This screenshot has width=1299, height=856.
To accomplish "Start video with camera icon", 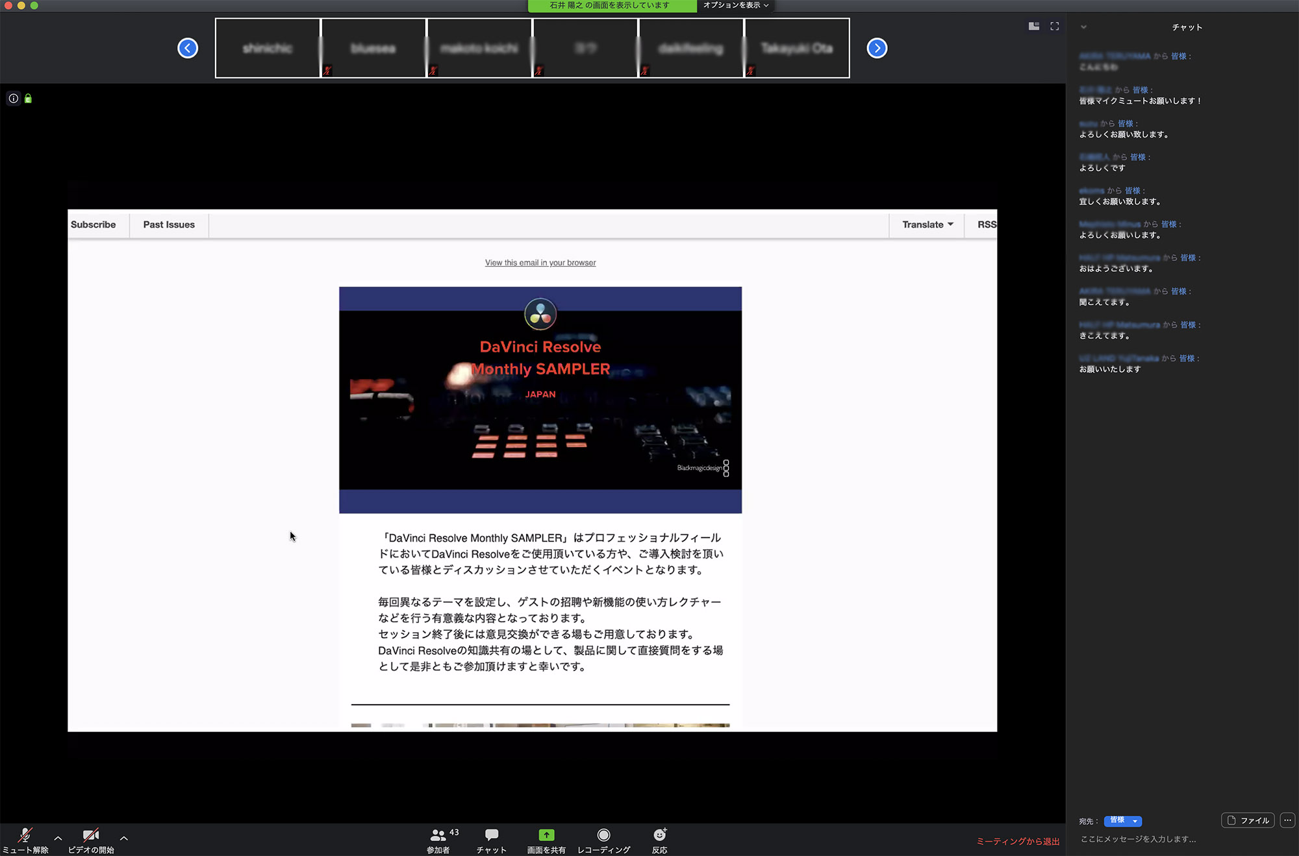I will pyautogui.click(x=91, y=840).
